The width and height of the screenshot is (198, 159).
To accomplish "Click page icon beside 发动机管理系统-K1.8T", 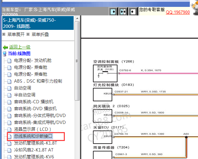I will (9, 144).
